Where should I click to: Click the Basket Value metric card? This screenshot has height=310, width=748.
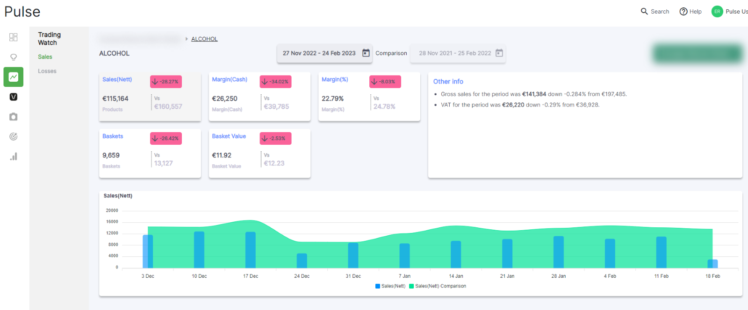click(x=259, y=153)
